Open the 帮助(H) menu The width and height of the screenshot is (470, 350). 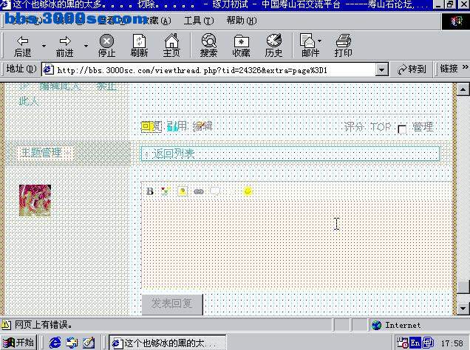242,21
